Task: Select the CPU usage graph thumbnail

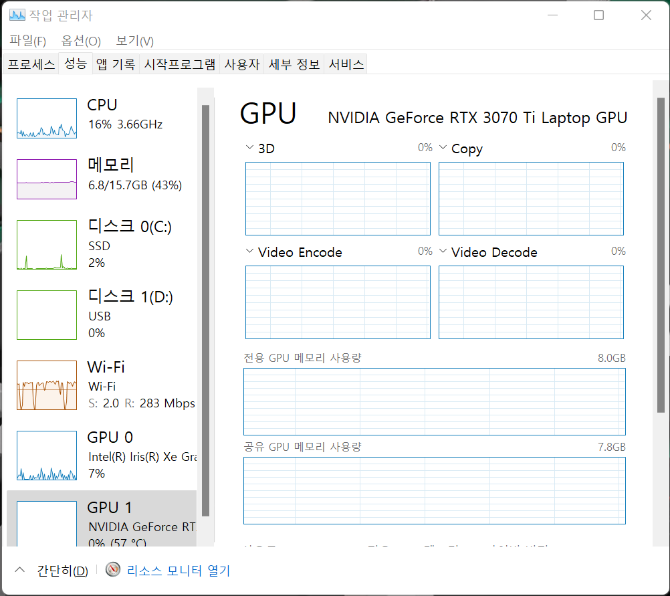Action: [x=47, y=118]
